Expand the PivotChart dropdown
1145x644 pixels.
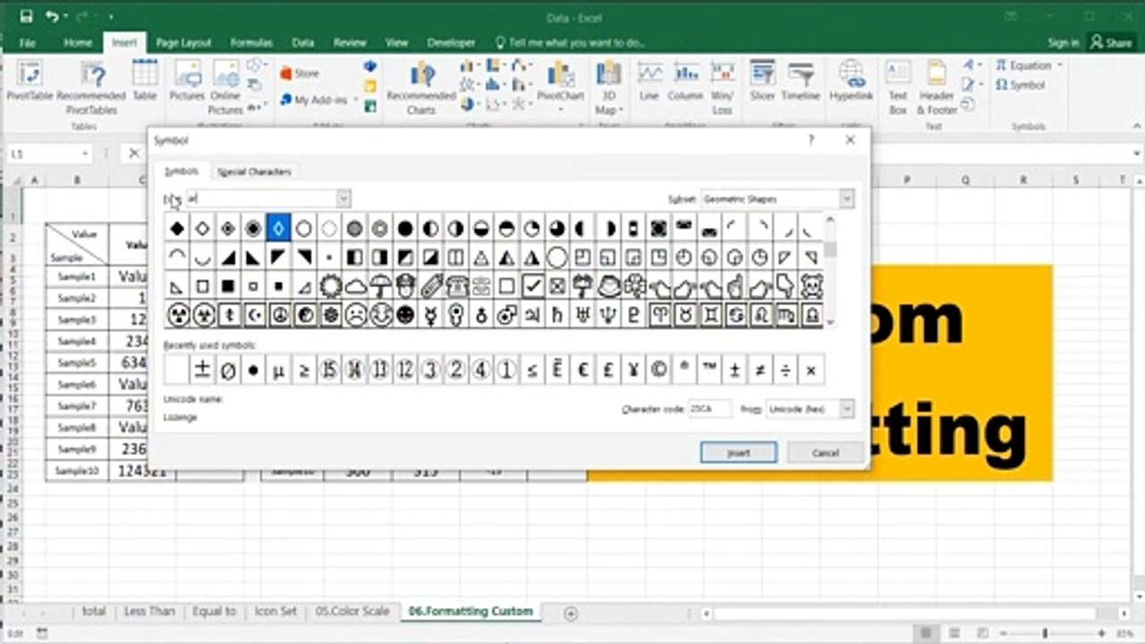[x=561, y=110]
